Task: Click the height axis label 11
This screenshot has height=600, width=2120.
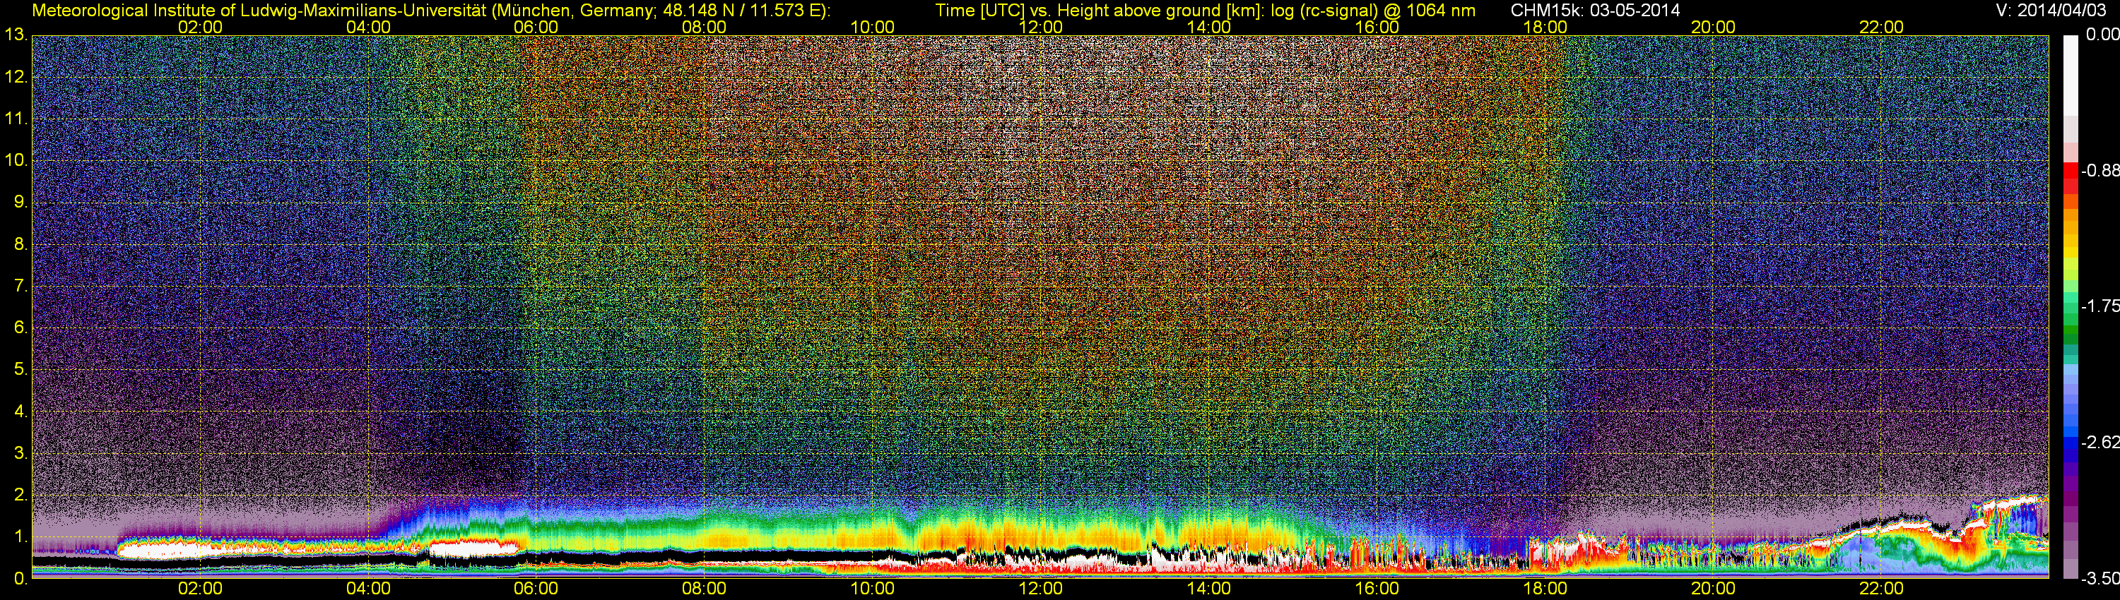Action: click(16, 119)
